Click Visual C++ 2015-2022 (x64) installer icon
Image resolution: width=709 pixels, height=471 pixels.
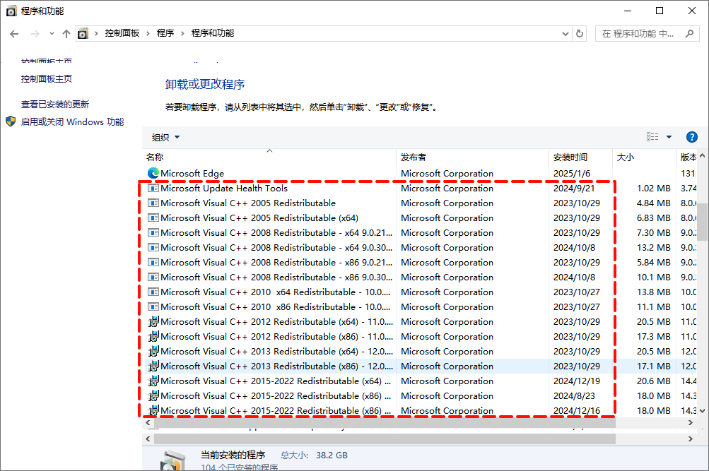pyautogui.click(x=153, y=381)
